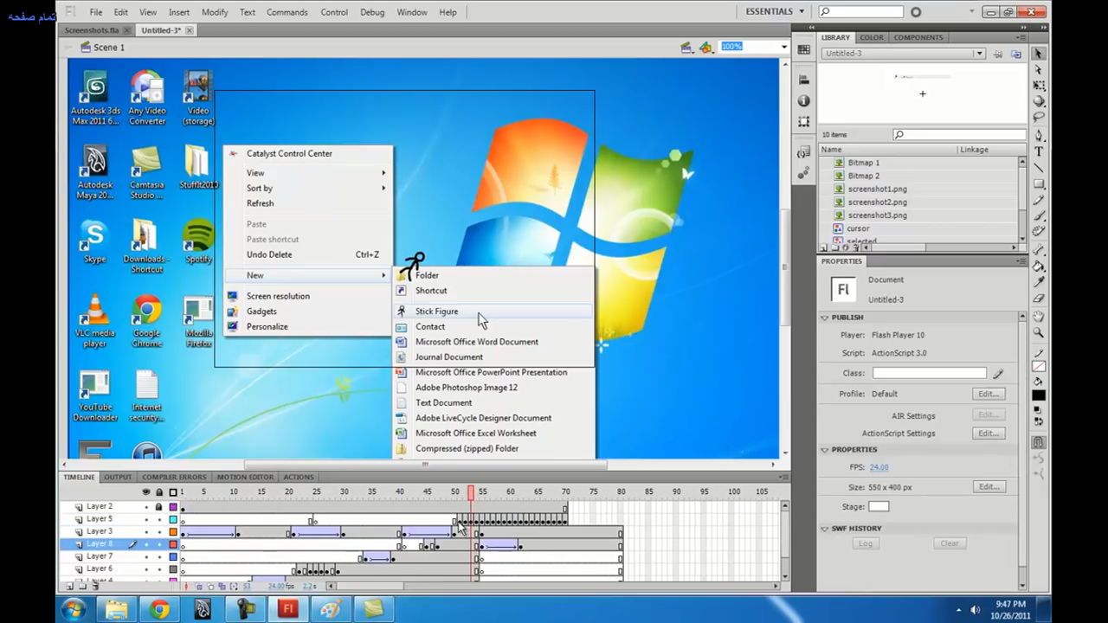Open the Align panel icon

804,80
